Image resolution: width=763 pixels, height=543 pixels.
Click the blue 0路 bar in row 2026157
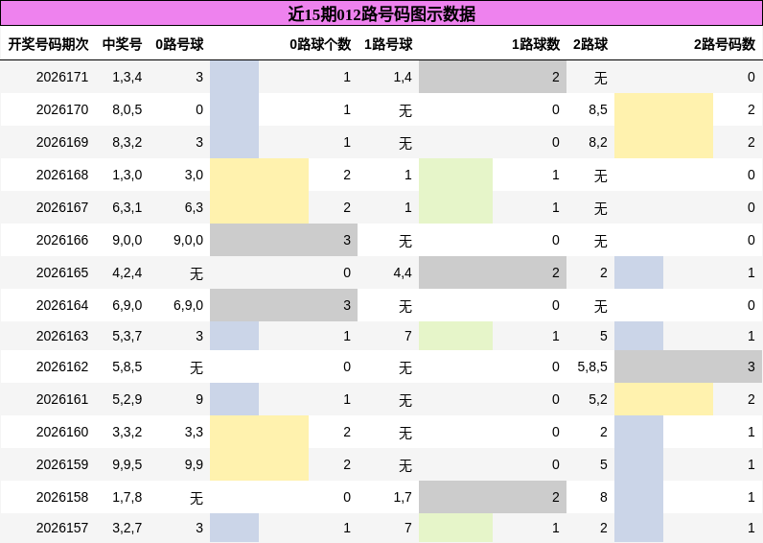(x=235, y=528)
